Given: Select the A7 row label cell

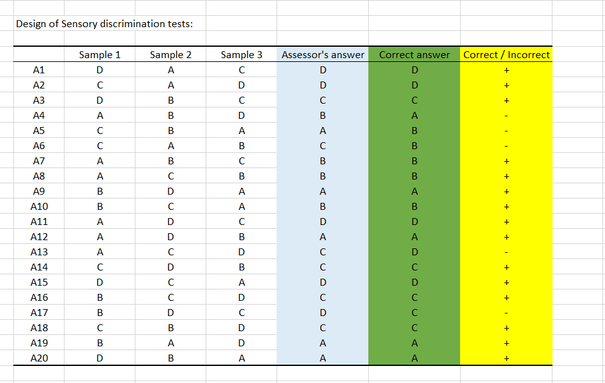Looking at the screenshot, I should coord(39,161).
